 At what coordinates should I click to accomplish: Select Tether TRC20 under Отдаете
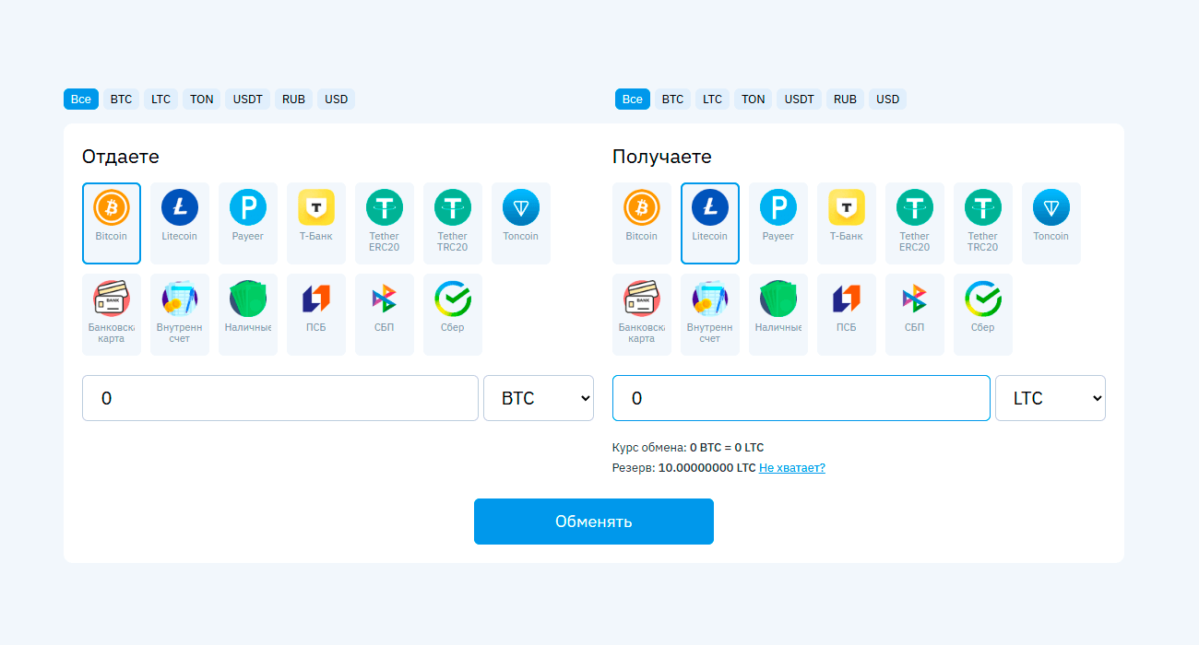click(453, 224)
